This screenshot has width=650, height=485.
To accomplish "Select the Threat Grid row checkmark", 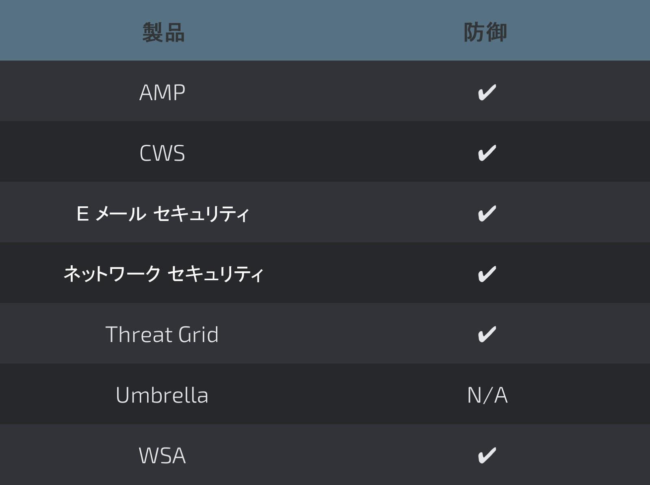I will click(x=487, y=334).
